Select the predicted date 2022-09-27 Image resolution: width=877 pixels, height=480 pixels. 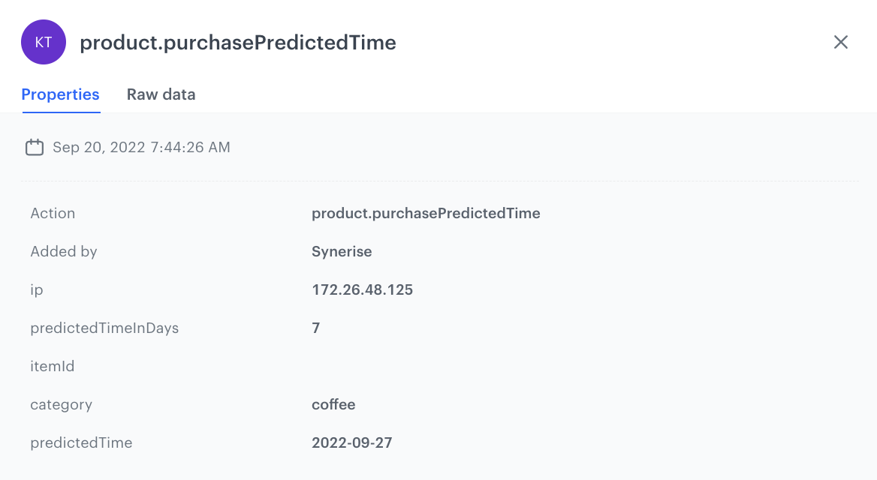click(x=351, y=442)
